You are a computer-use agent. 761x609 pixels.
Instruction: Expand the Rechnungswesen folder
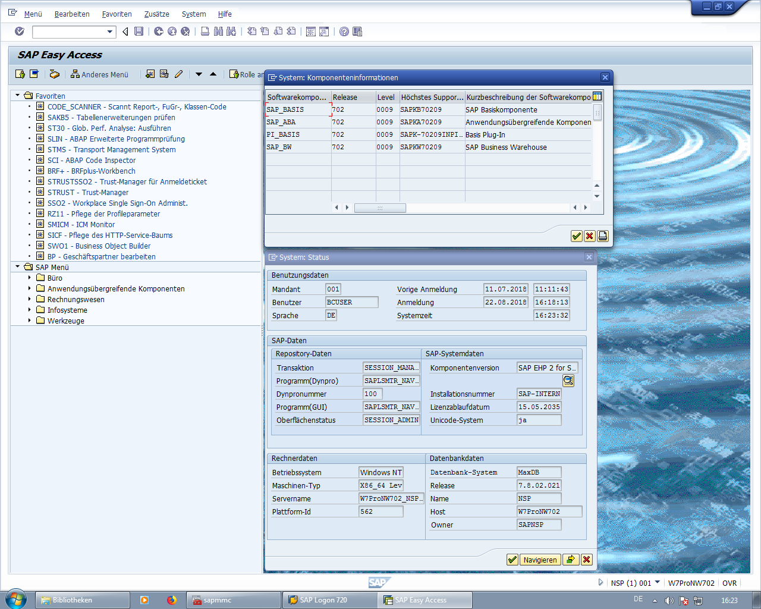click(29, 299)
